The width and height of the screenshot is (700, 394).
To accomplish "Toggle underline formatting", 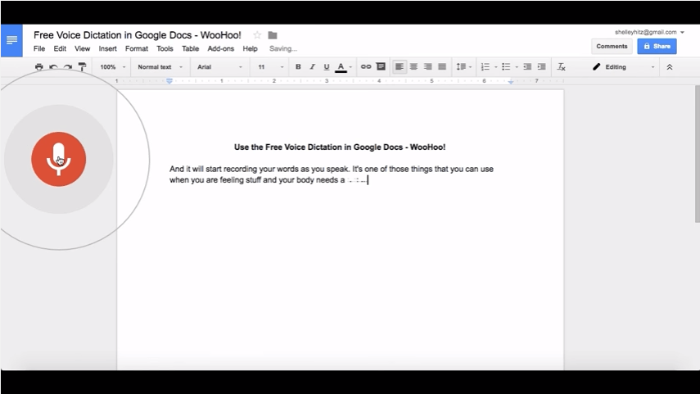I will click(x=327, y=67).
